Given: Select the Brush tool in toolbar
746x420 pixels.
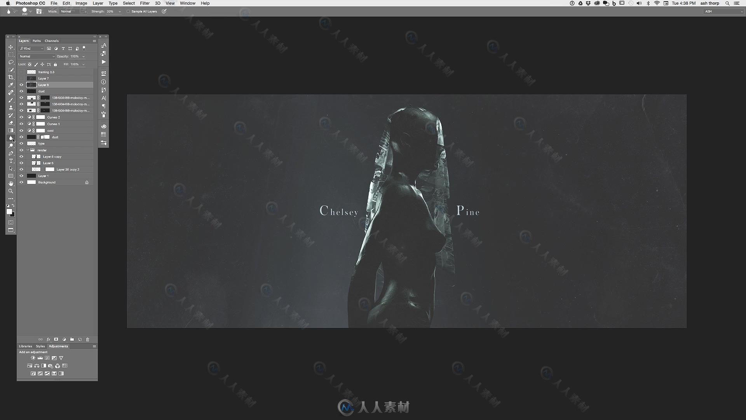Looking at the screenshot, I should click(11, 100).
